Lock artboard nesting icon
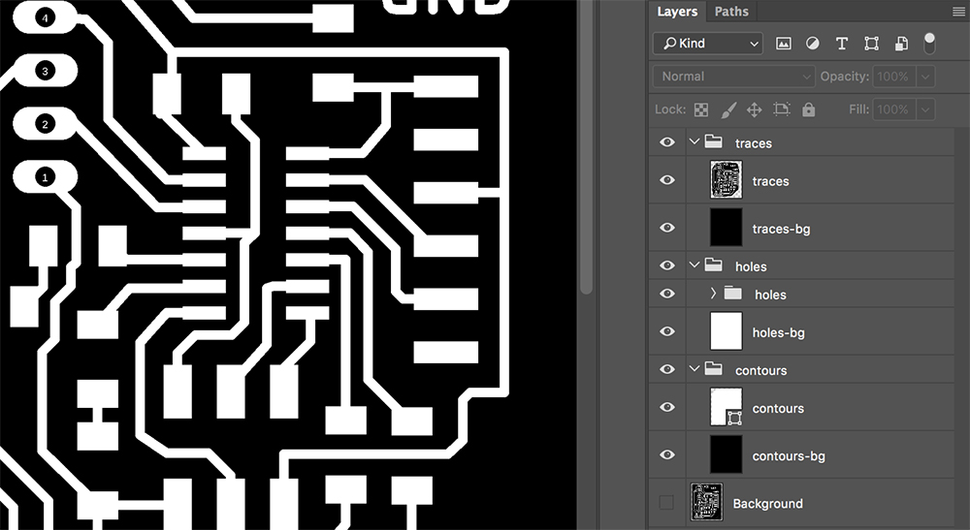 781,109
